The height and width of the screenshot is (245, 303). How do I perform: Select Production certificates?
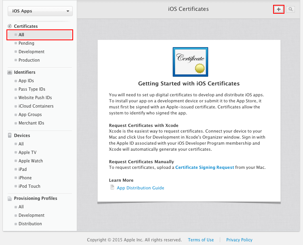pos(29,60)
